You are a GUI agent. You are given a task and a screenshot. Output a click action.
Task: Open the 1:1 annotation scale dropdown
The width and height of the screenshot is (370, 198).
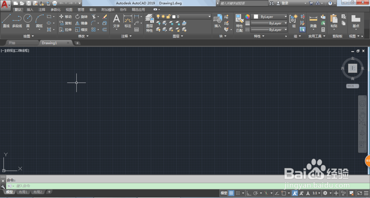(316, 193)
